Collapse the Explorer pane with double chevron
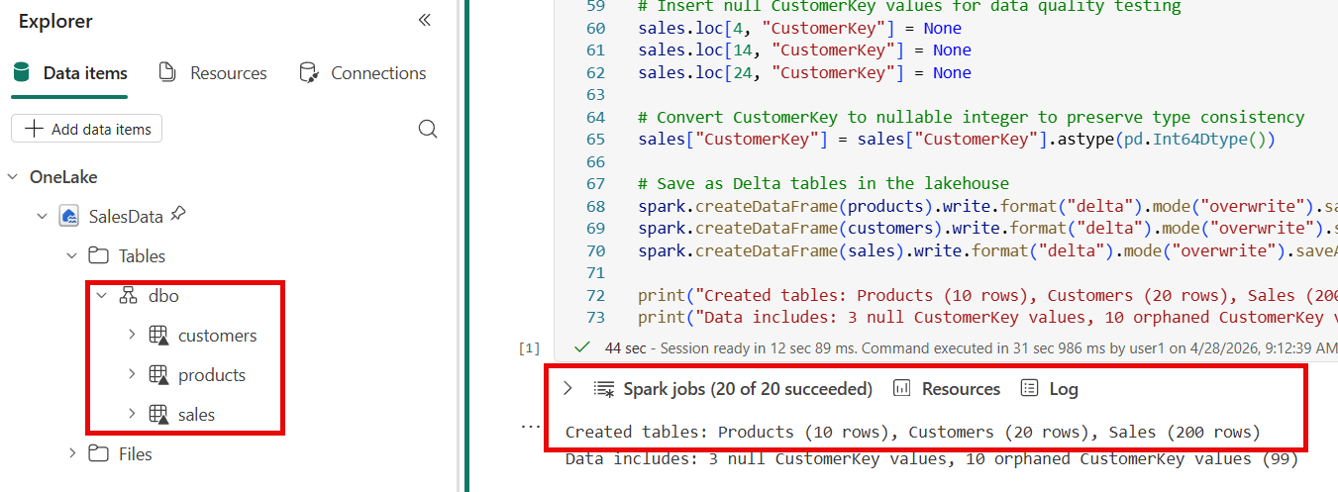Viewport: 1338px width, 492px height. 424,20
